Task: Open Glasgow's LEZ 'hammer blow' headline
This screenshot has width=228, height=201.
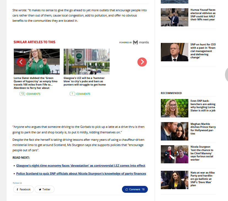Action: (85, 81)
